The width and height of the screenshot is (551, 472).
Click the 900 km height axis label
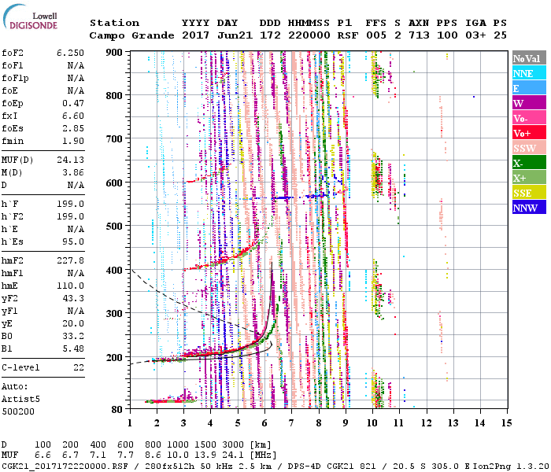114,52
